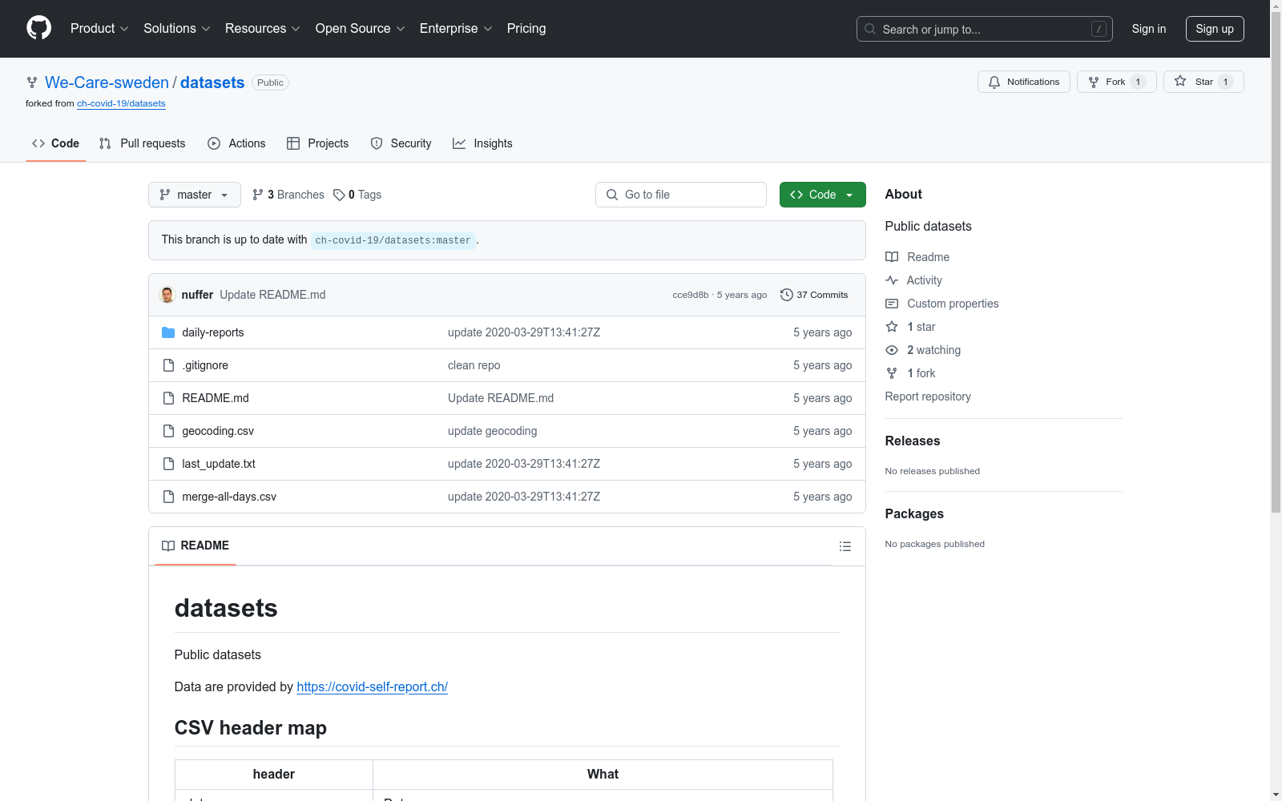Image resolution: width=1282 pixels, height=801 pixels.
Task: Click the daily-reports folder icon
Action: [168, 332]
